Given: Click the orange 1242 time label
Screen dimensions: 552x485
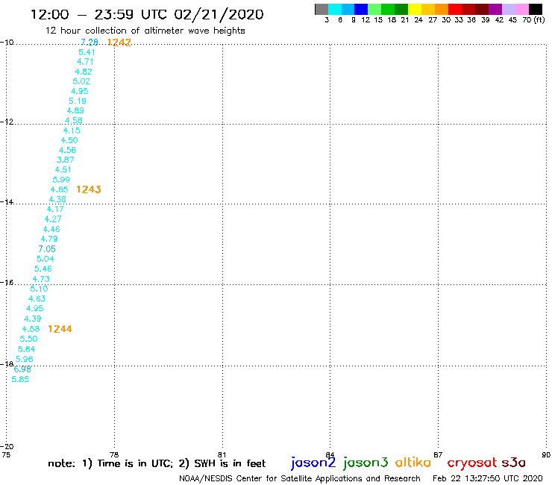Looking at the screenshot, I should 119,43.
